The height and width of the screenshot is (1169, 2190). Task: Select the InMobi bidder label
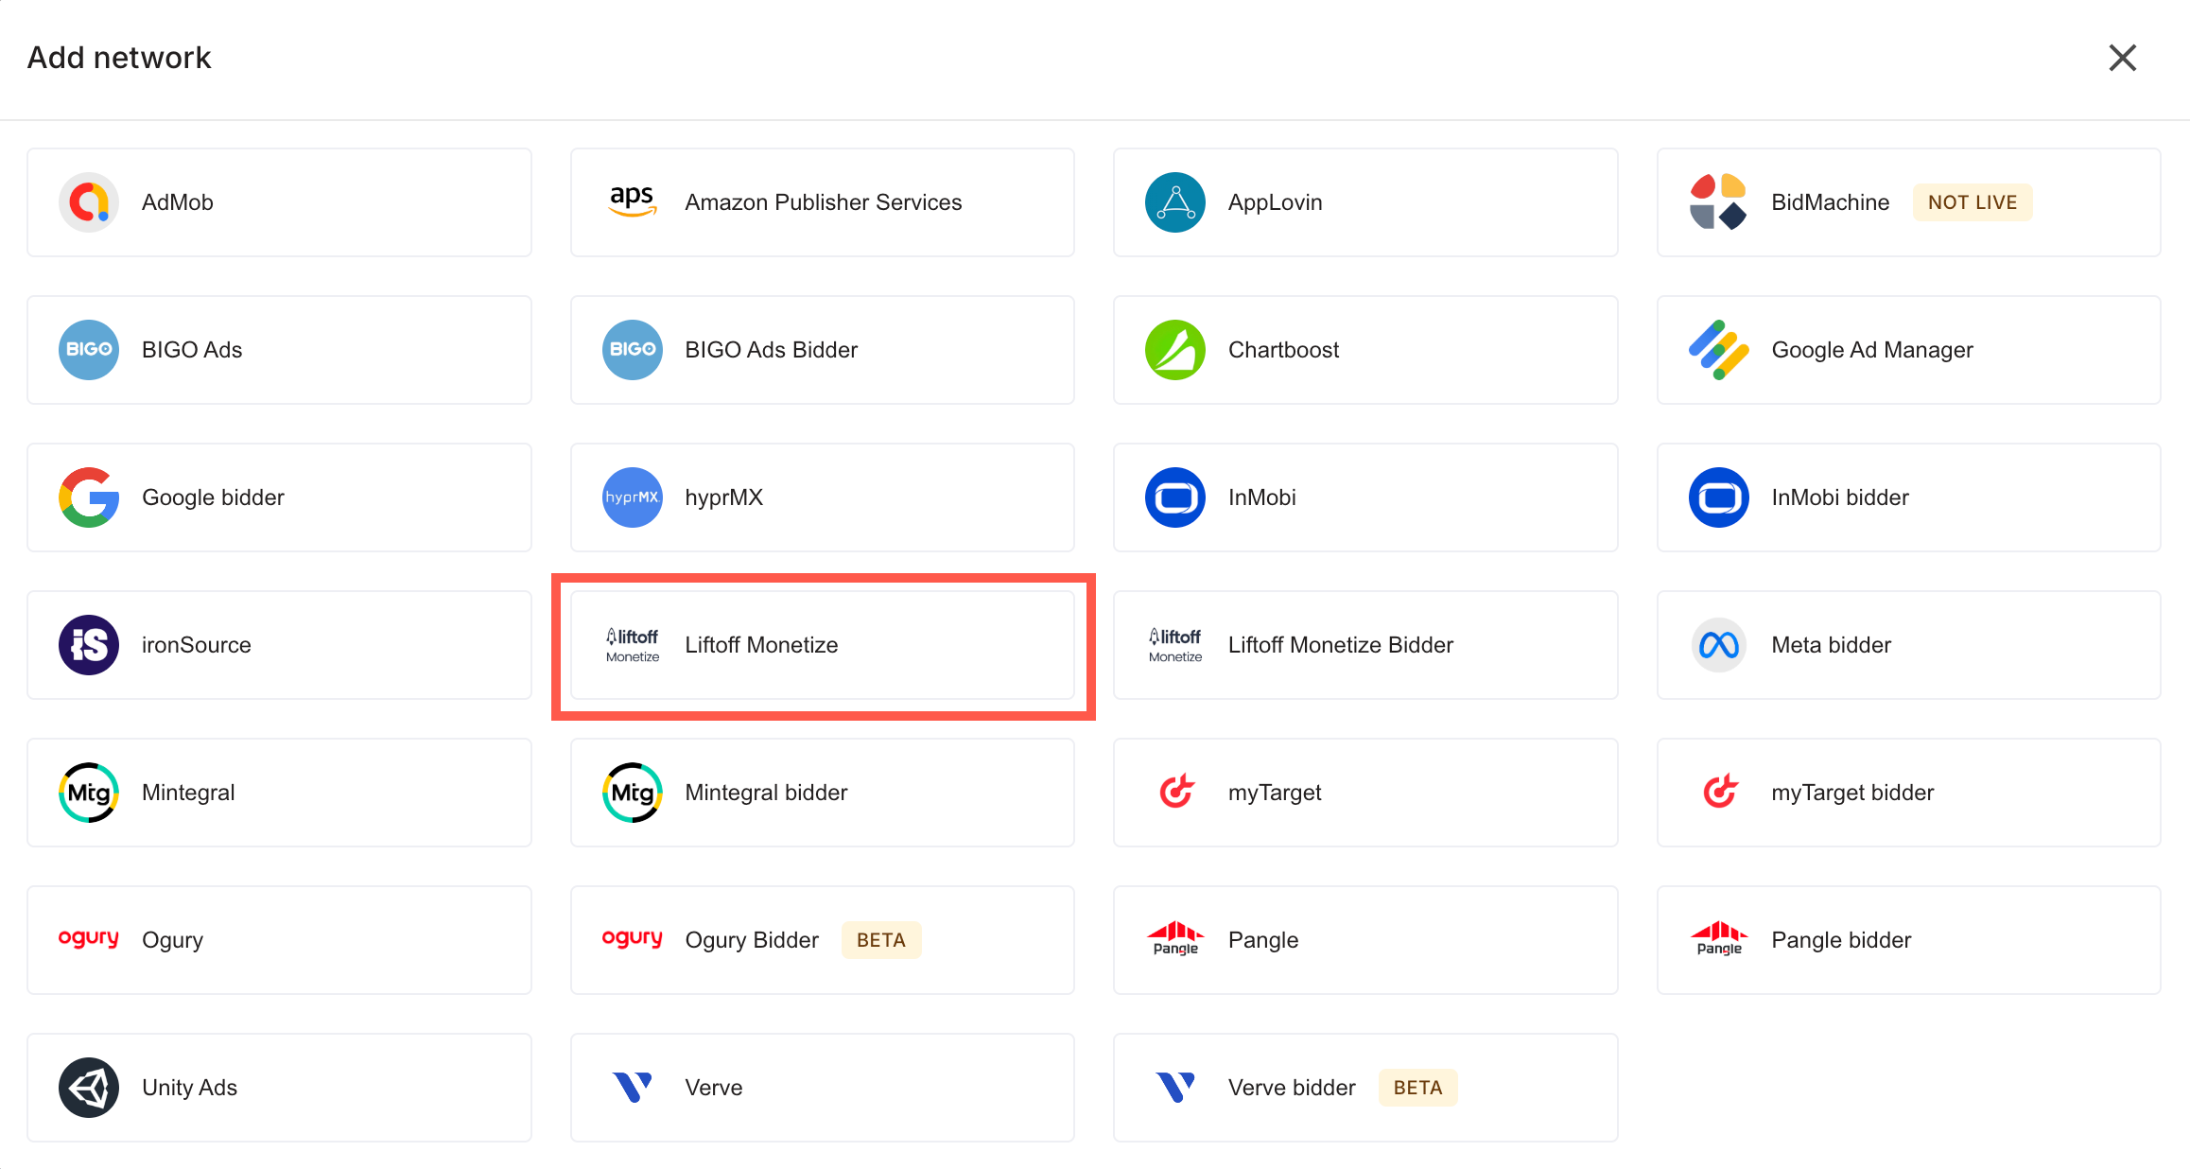click(x=1840, y=497)
